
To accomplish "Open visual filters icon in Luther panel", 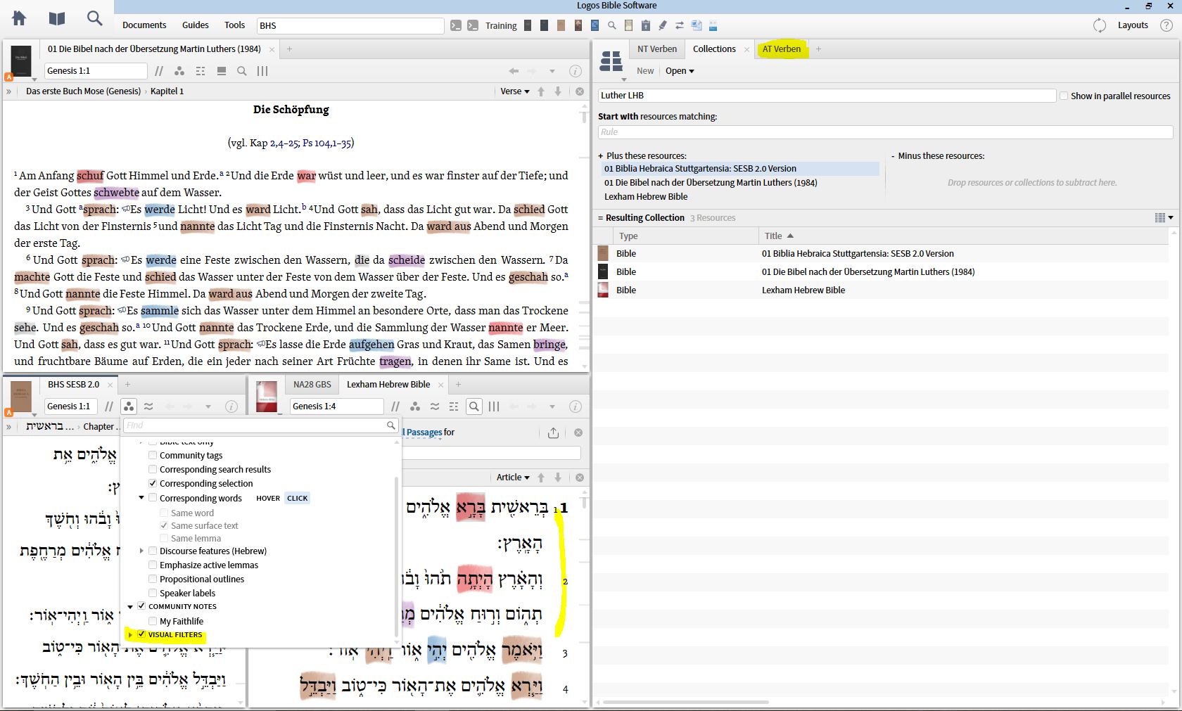I will point(179,71).
